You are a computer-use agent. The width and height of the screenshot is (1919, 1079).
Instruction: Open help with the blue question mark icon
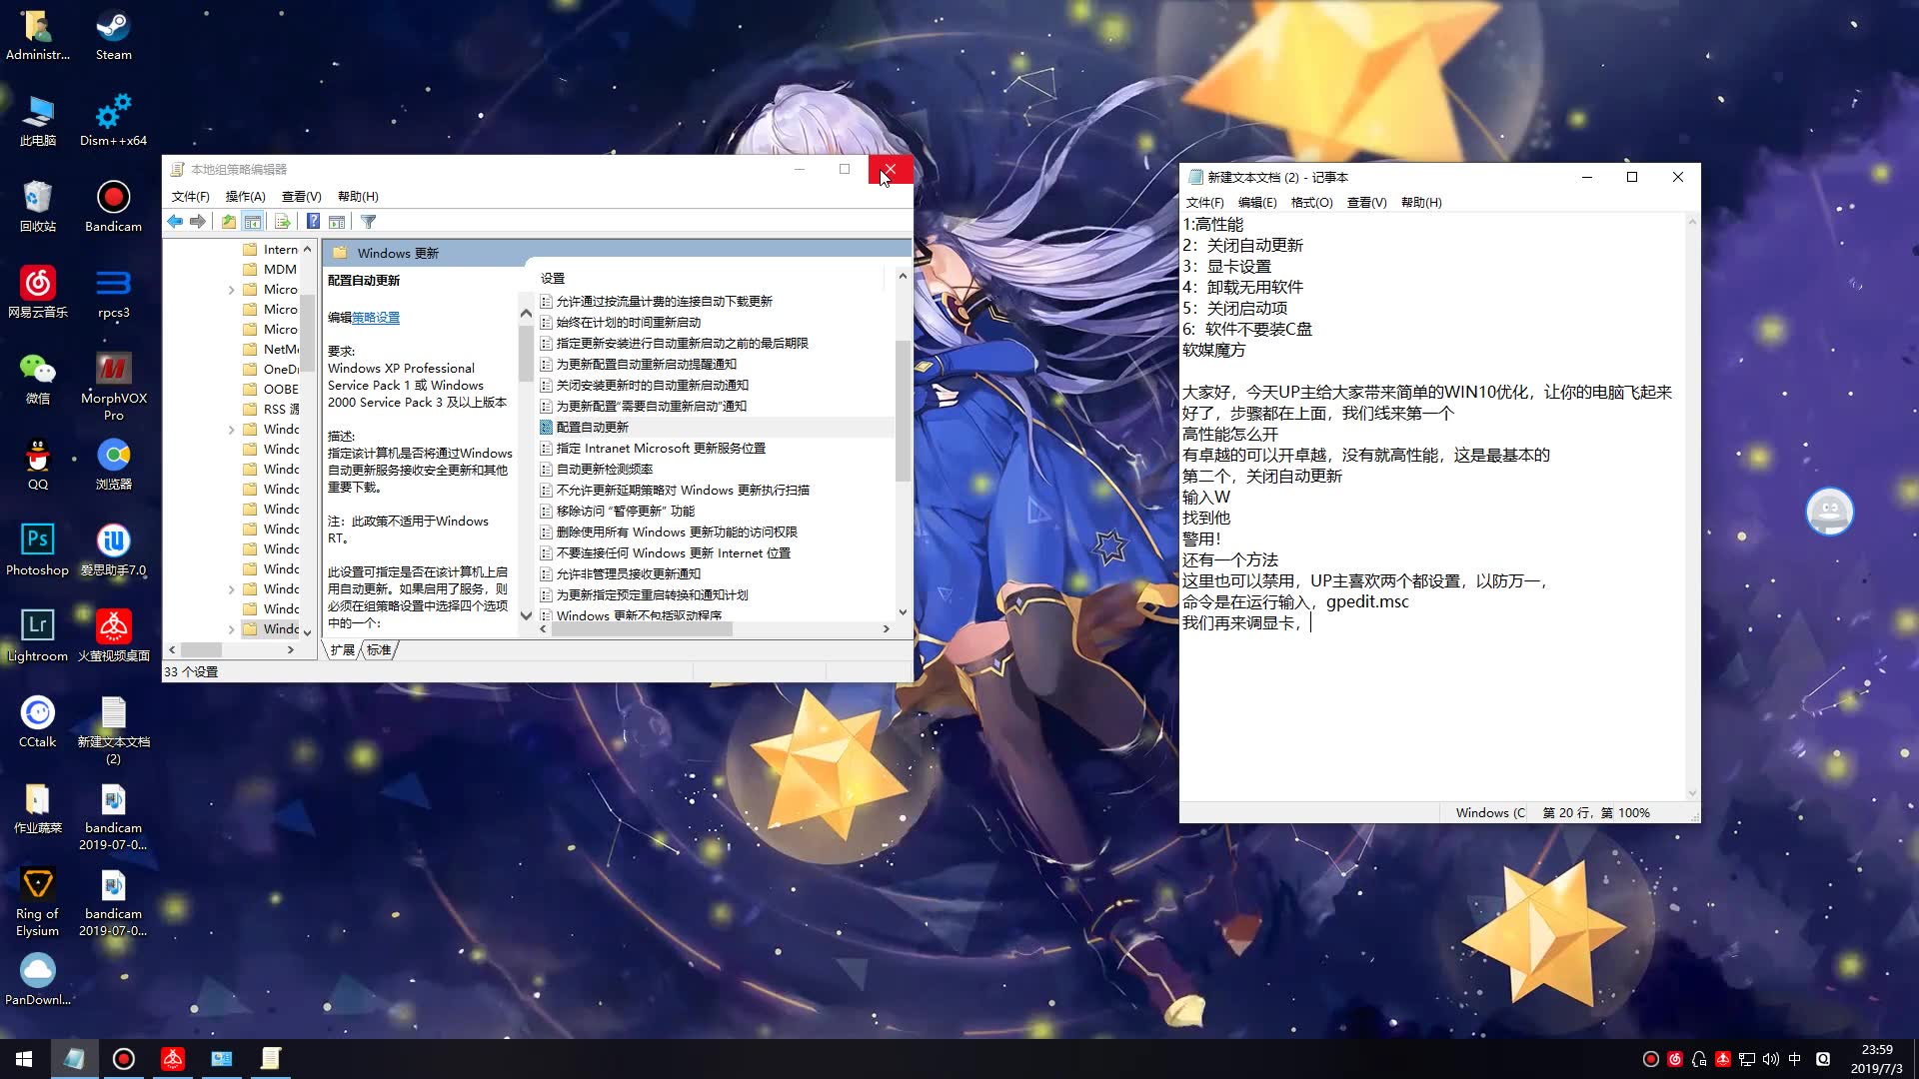(x=313, y=222)
